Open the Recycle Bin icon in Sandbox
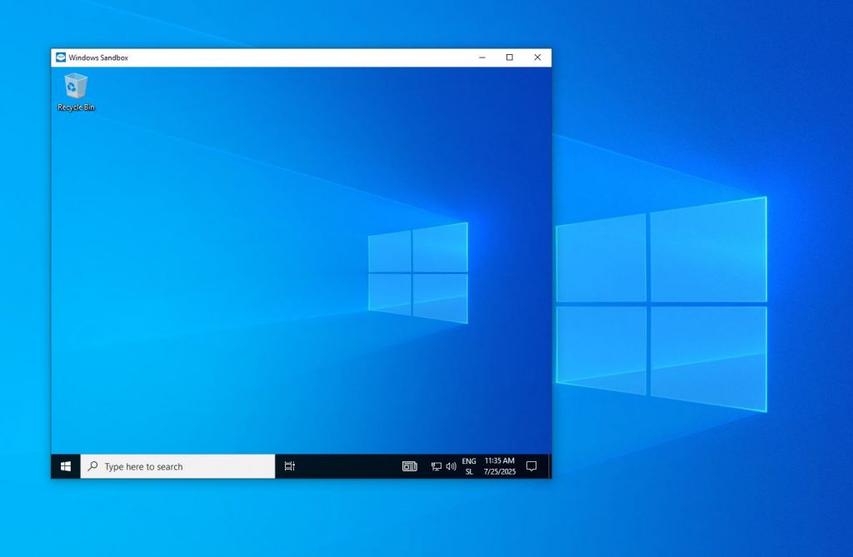Screen dimensions: 853x557 click(76, 92)
